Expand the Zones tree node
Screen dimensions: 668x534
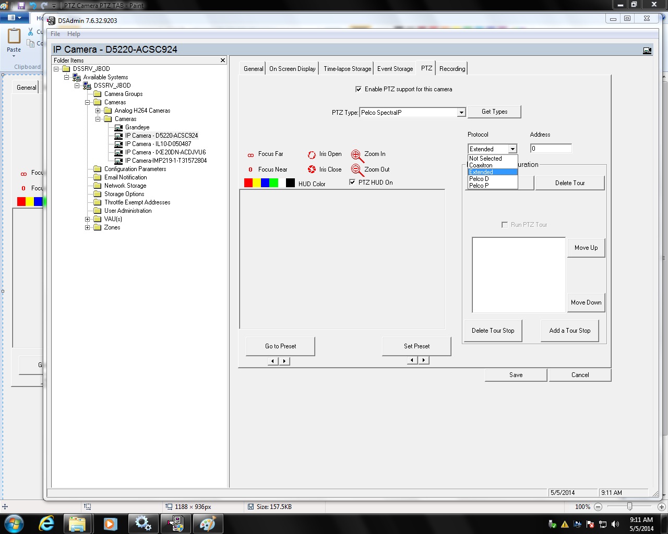pos(88,227)
